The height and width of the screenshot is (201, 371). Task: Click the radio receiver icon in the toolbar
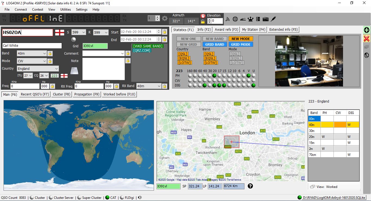point(266,19)
